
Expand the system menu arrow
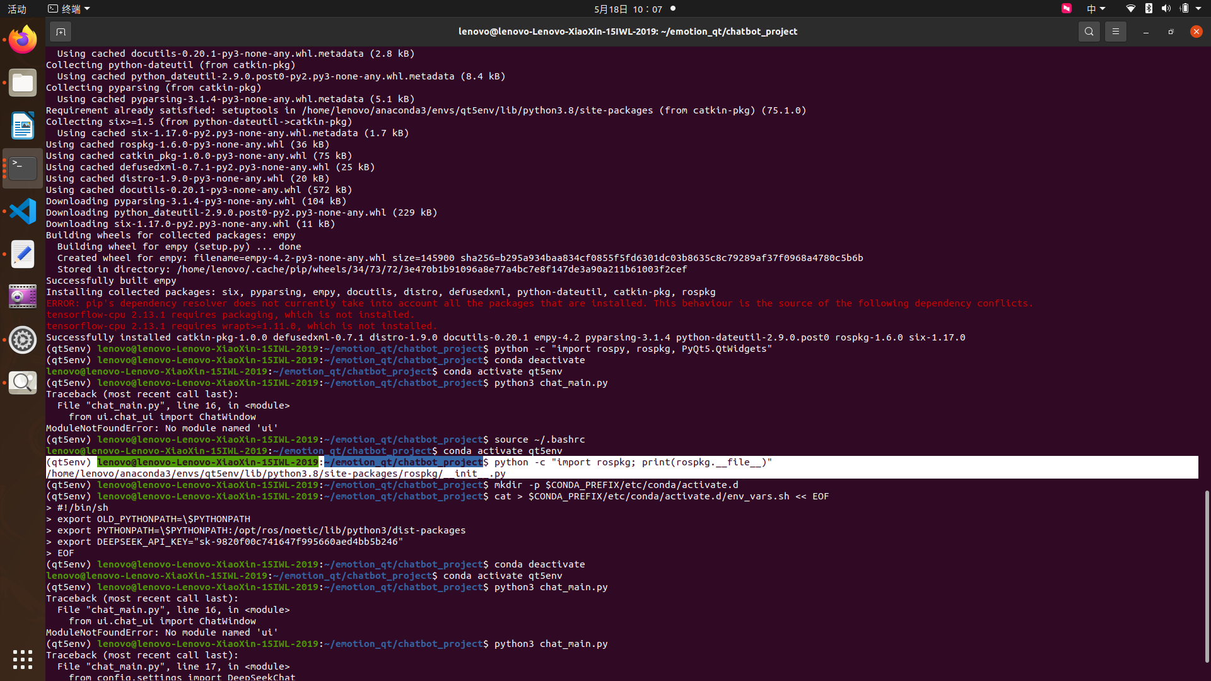[1198, 9]
